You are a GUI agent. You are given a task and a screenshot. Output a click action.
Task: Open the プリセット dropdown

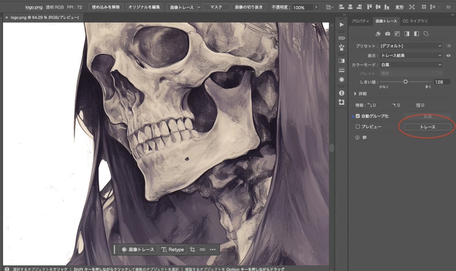pyautogui.click(x=411, y=46)
